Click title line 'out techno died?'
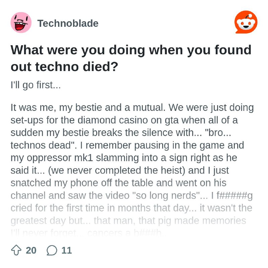Screen dimensions: 268x268 [64, 66]
